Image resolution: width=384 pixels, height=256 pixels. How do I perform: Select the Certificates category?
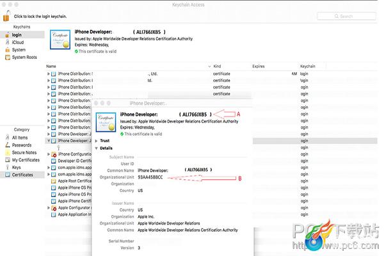22,175
